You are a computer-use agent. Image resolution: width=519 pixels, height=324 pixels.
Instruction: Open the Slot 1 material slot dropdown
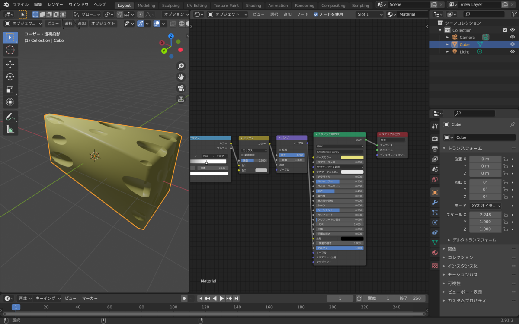370,14
